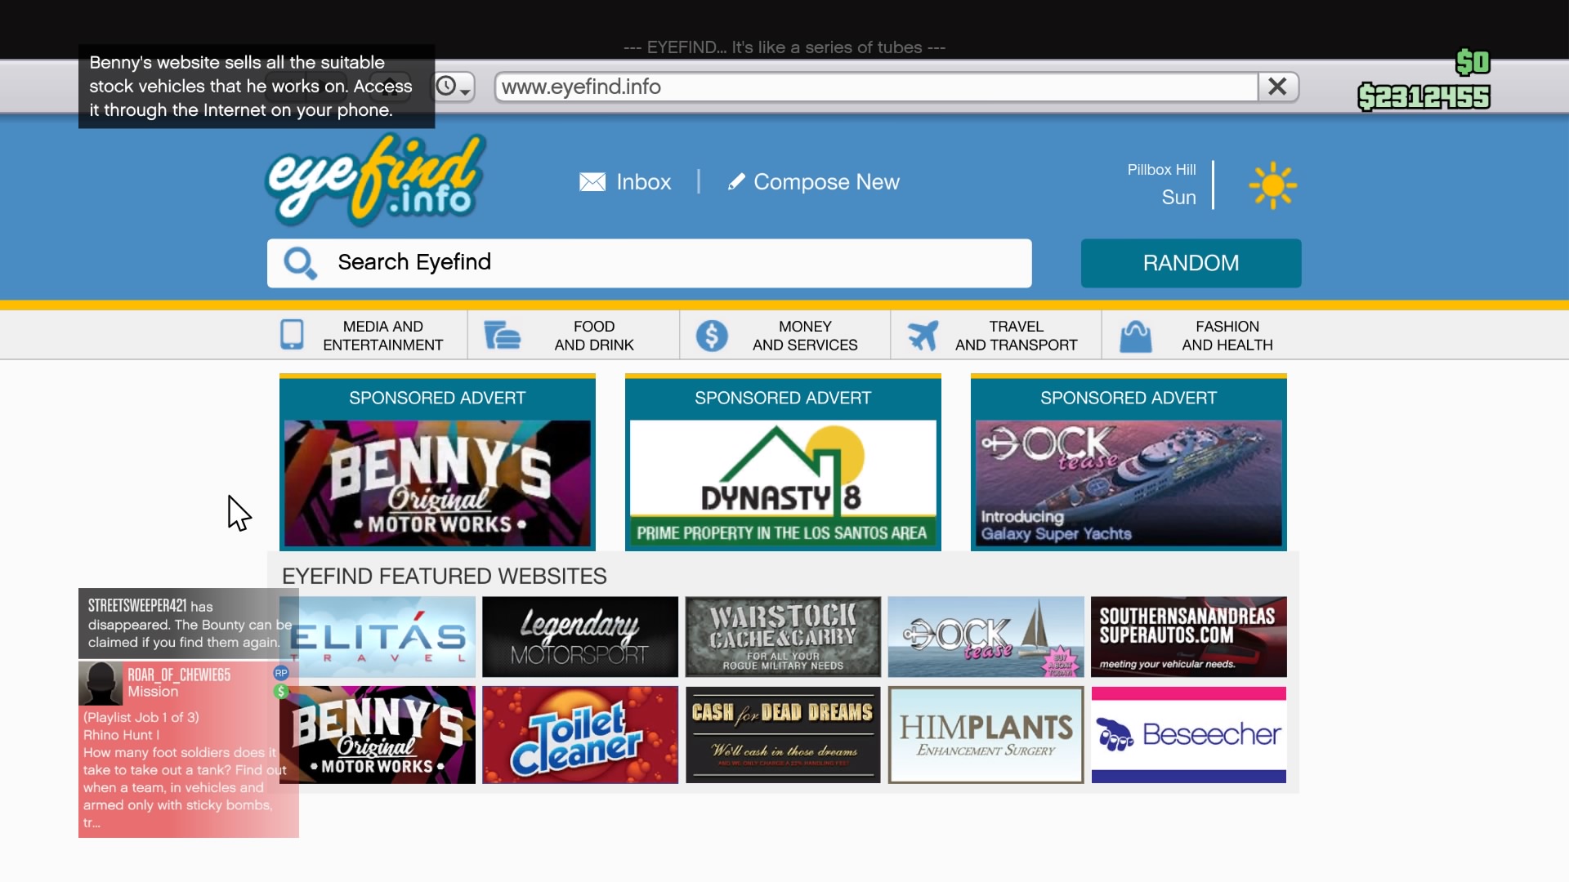1569x882 pixels.
Task: Click the Money and Services dollar icon
Action: [x=711, y=334]
